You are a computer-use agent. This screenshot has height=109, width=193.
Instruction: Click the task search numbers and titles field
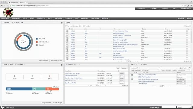click(x=175, y=70)
